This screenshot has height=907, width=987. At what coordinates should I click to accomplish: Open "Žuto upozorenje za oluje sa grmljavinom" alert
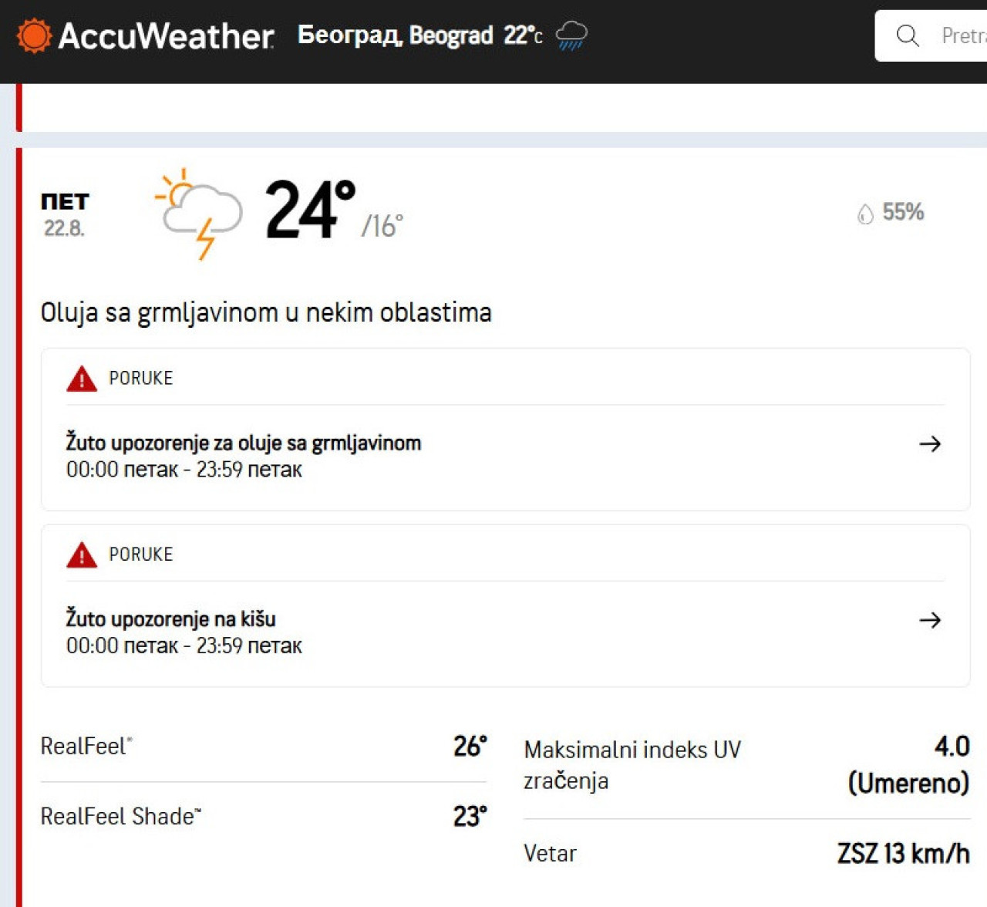[x=244, y=443]
